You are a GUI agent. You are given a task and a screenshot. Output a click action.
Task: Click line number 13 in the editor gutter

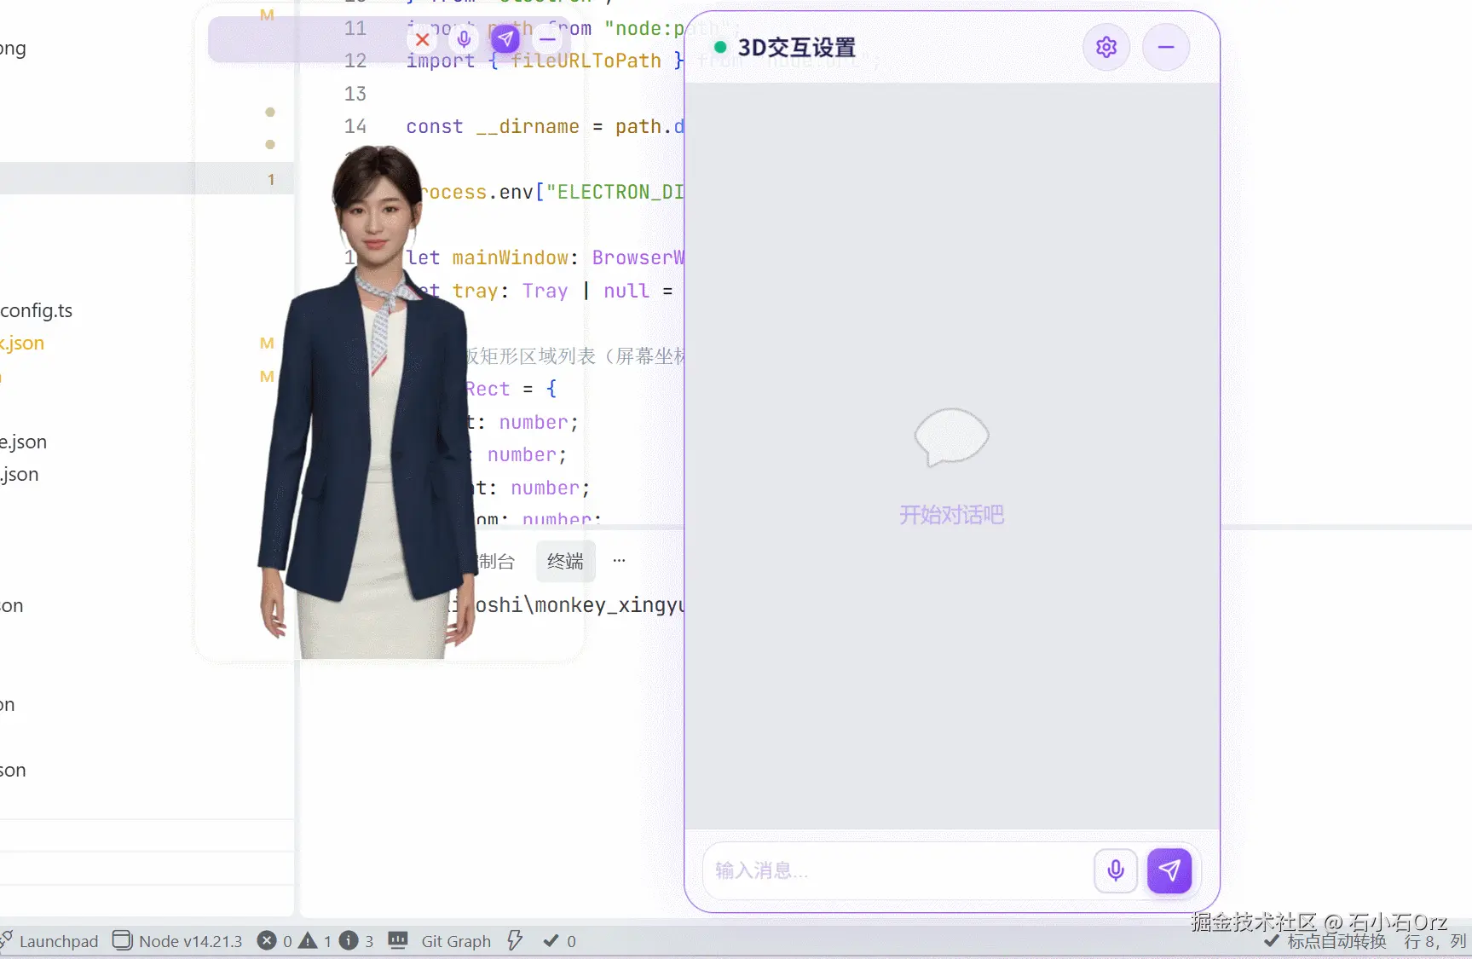(x=355, y=94)
